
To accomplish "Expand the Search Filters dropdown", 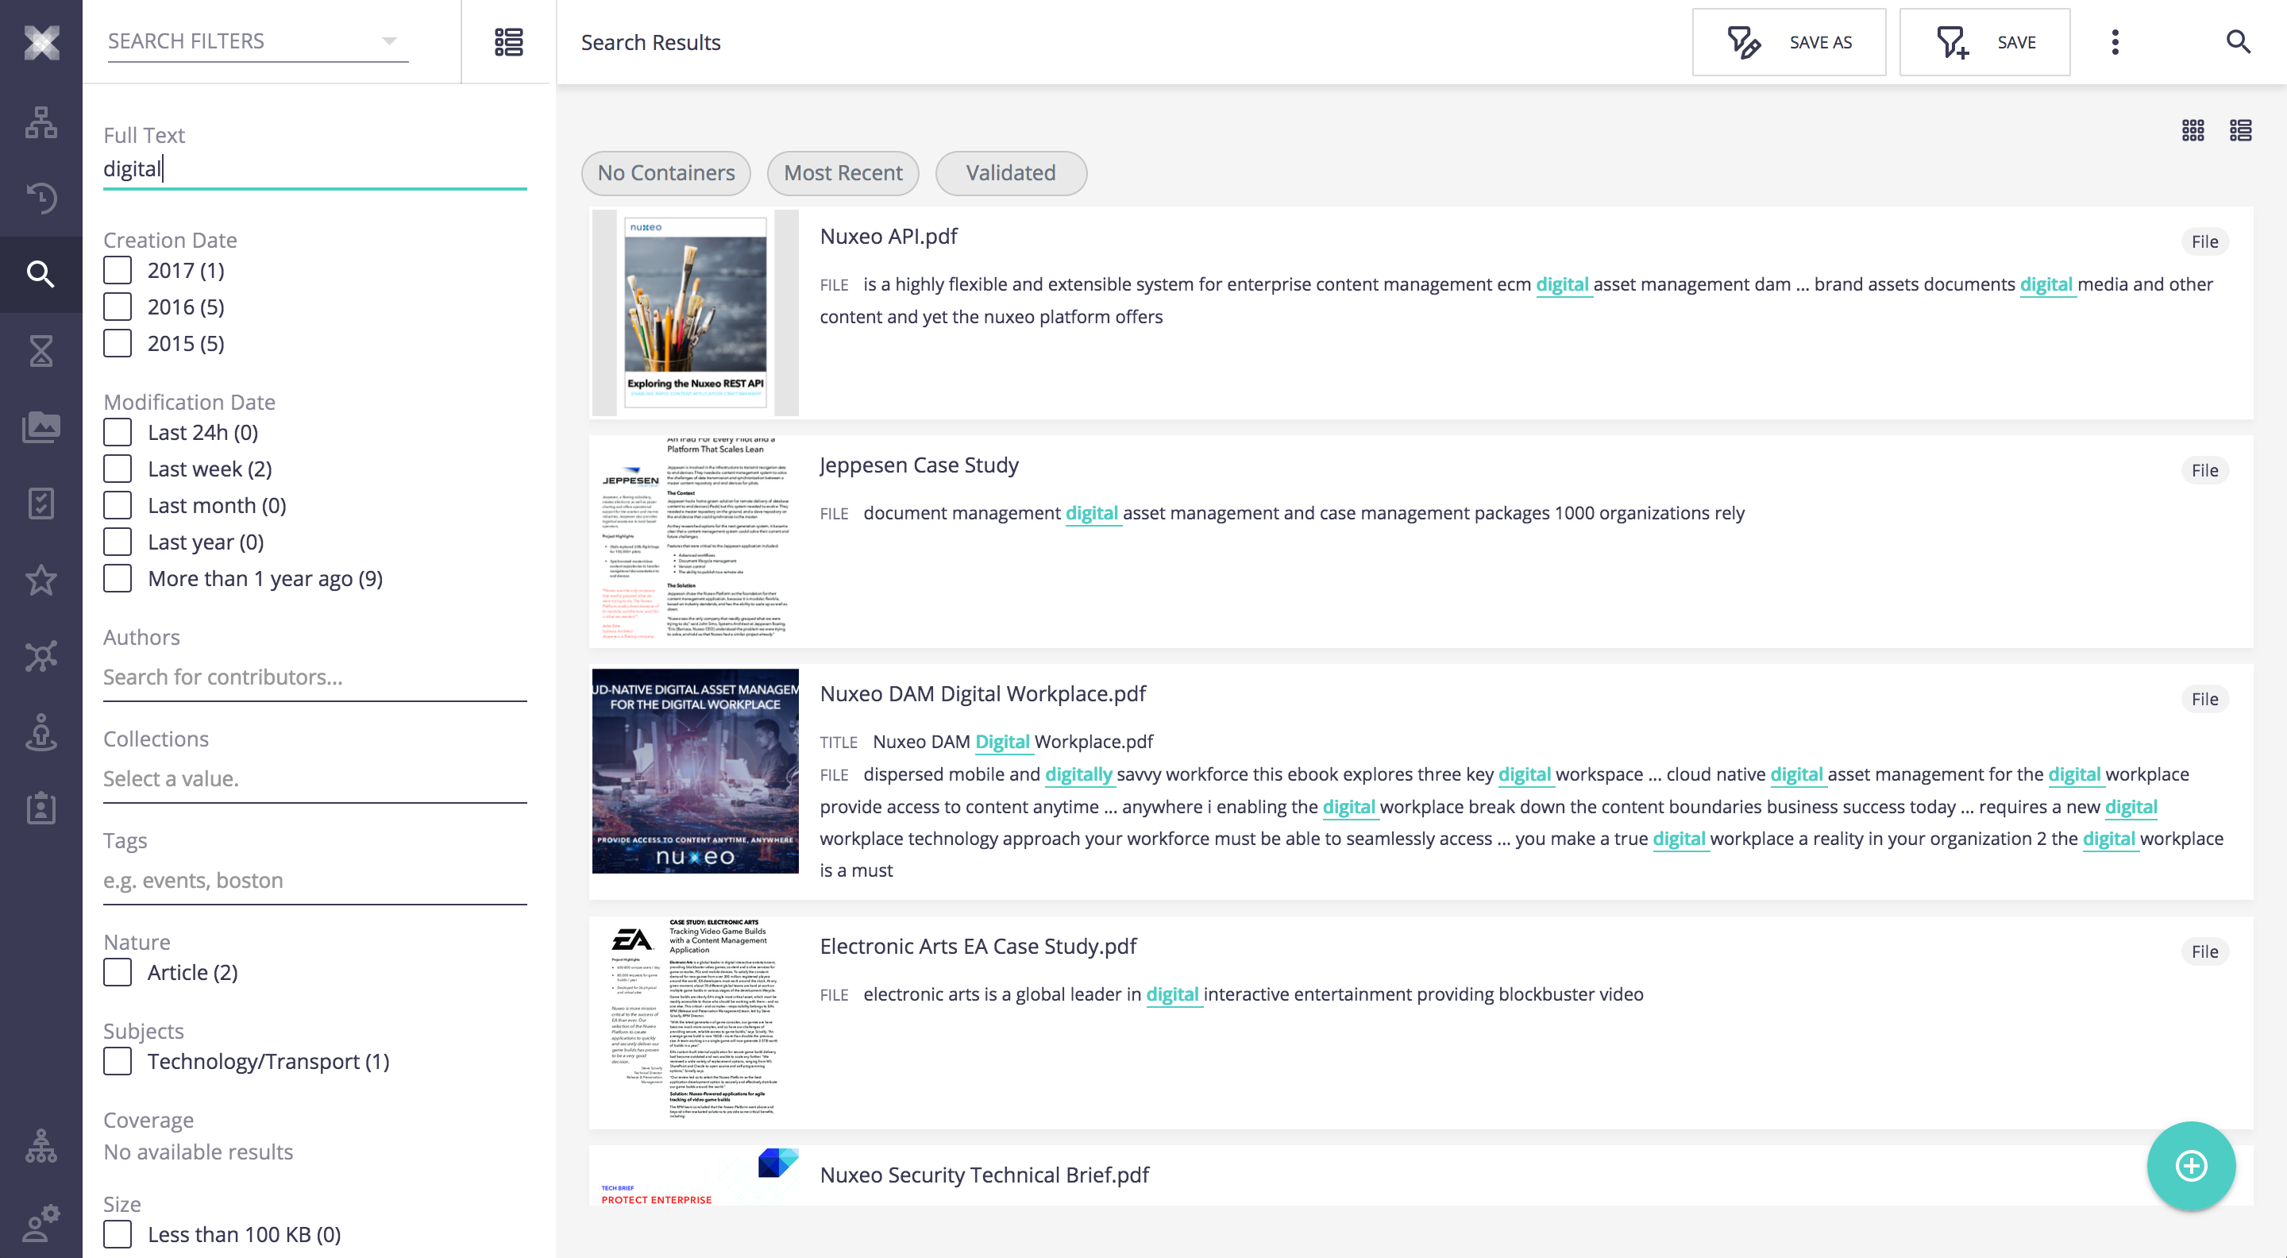I will (257, 41).
